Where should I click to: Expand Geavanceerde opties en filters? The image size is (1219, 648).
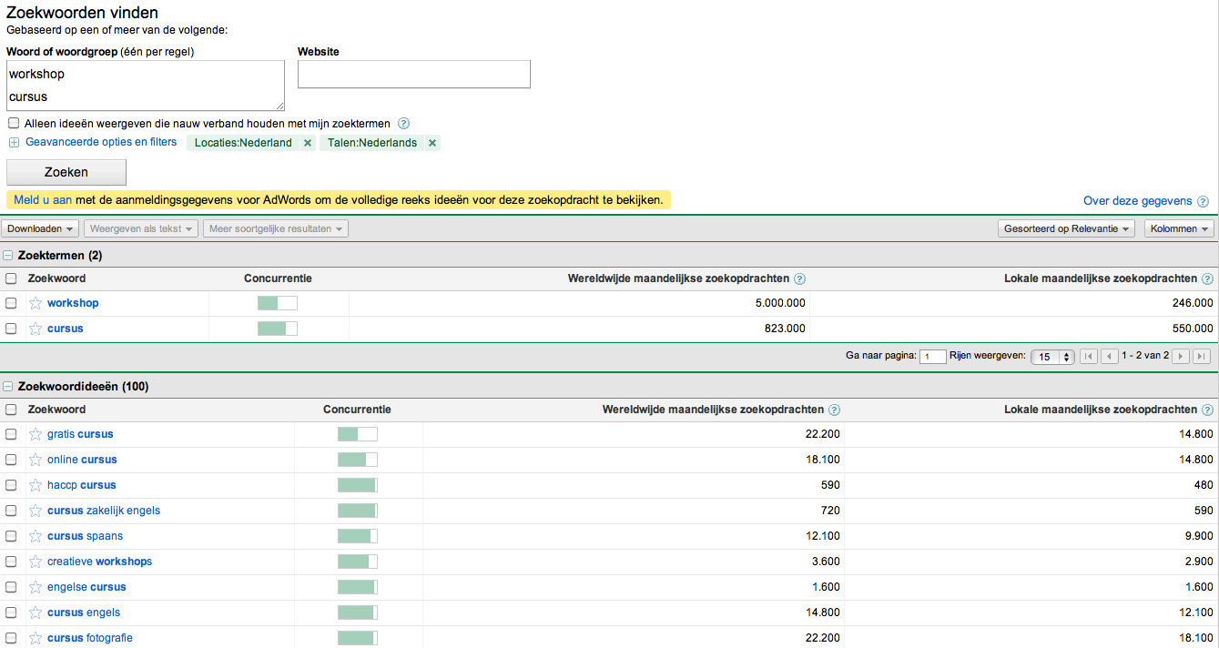(x=100, y=142)
